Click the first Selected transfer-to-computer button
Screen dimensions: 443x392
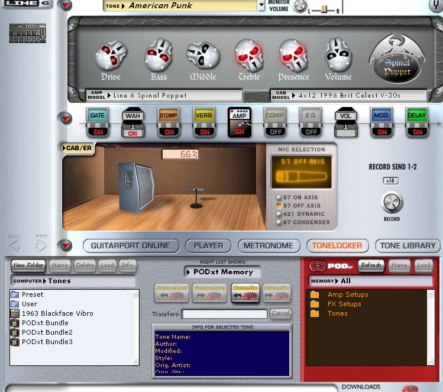(x=172, y=293)
